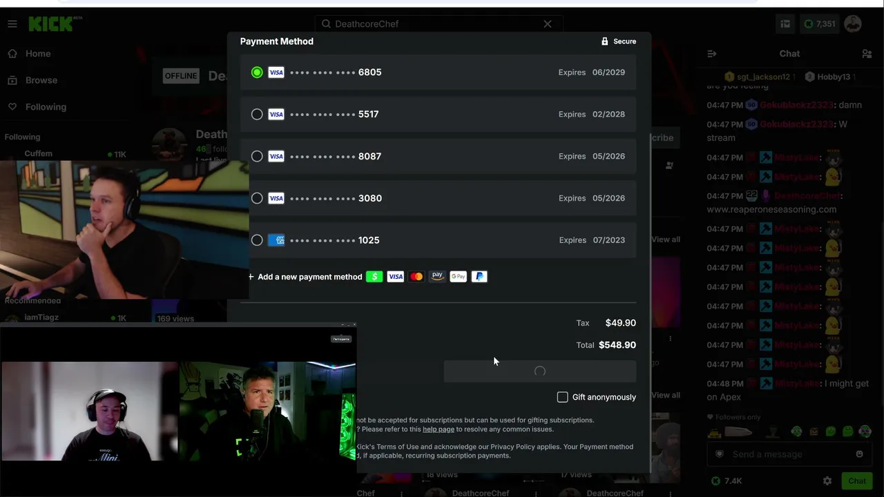Collapse the chat panel

[712, 54]
